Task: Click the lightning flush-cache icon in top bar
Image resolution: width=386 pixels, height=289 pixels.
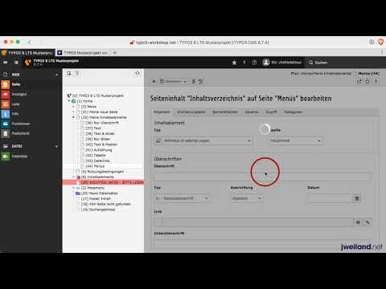Action: [x=244, y=63]
